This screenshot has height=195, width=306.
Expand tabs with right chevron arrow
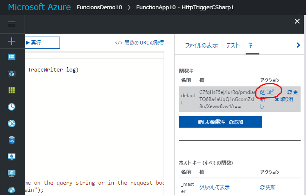(x=298, y=45)
